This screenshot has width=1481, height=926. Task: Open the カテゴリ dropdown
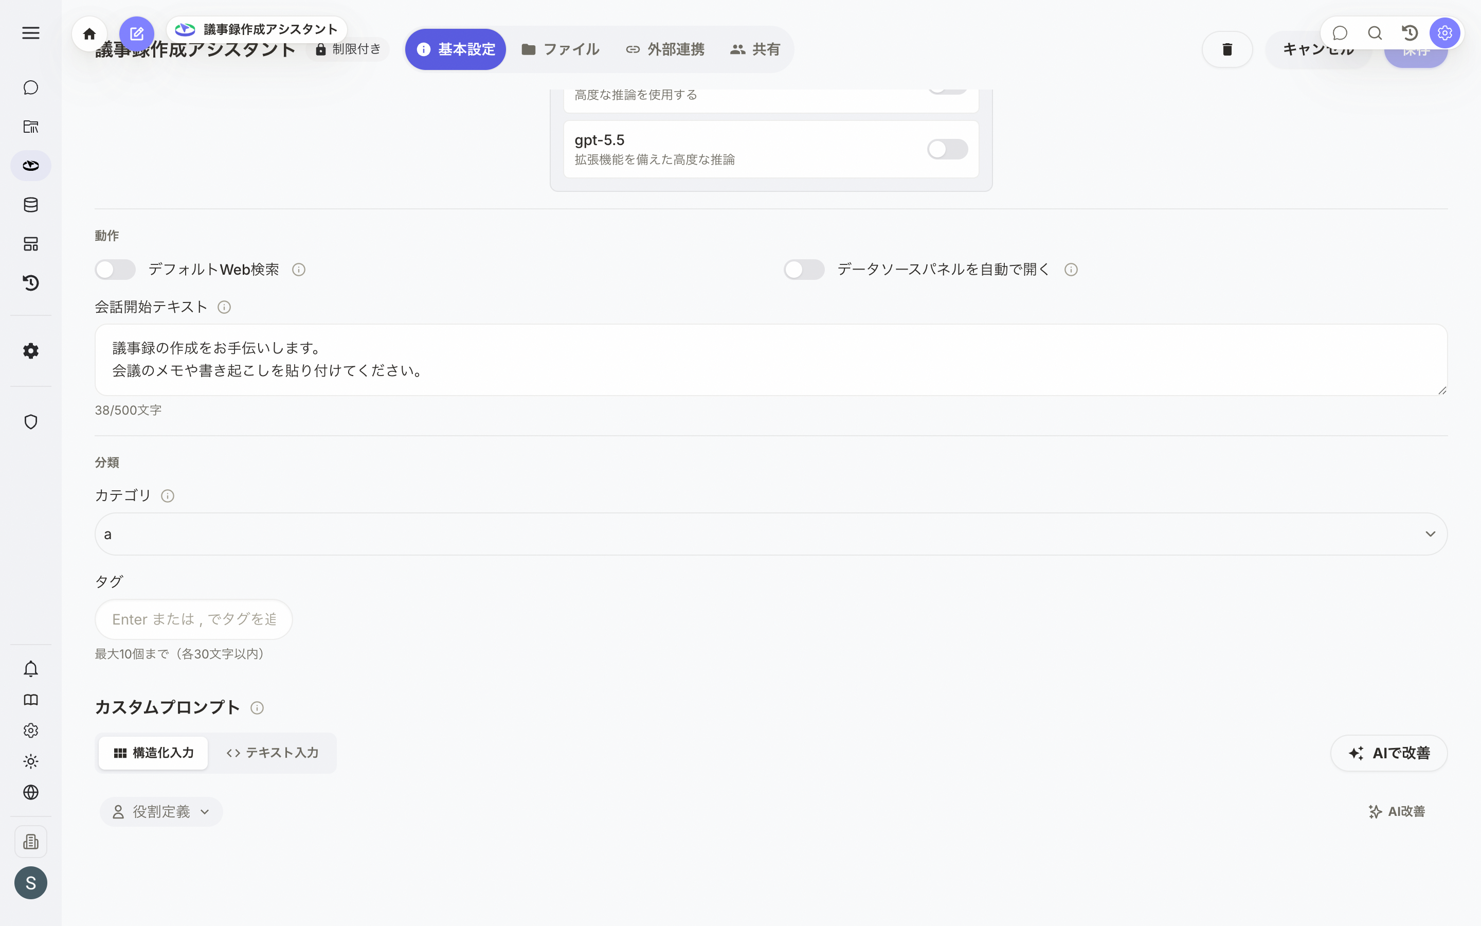click(x=771, y=534)
